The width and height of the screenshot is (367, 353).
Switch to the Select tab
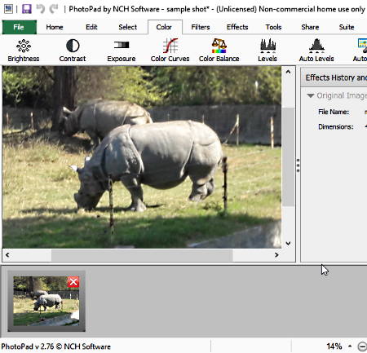click(x=127, y=27)
